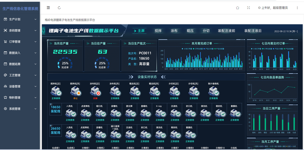This screenshot has height=150, width=304.
Task: Click the 生产线信息化管理系统 sidebar title
Action: click(x=21, y=9)
